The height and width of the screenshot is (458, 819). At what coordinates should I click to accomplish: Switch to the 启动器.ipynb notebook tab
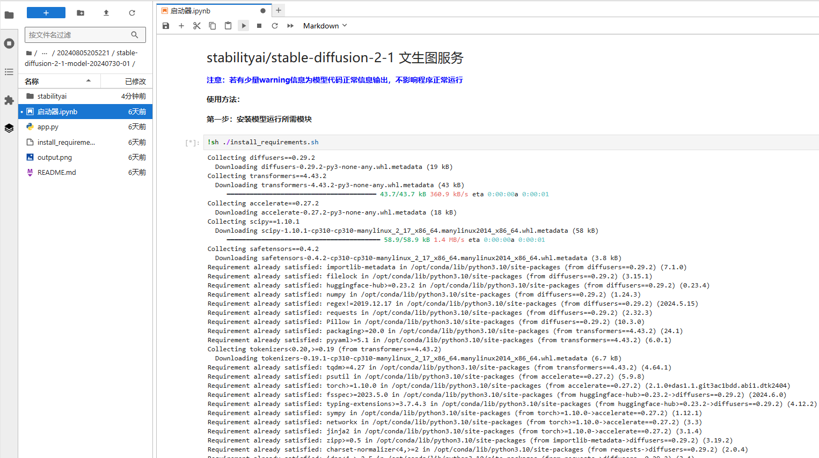point(213,11)
